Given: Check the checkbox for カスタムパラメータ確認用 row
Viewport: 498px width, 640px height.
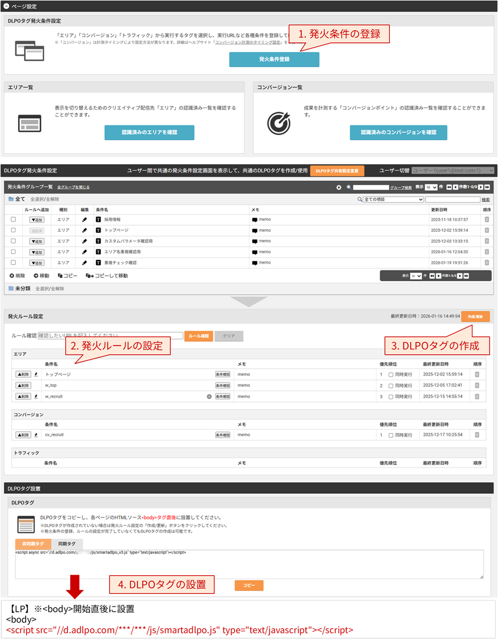Looking at the screenshot, I should click(x=13, y=241).
